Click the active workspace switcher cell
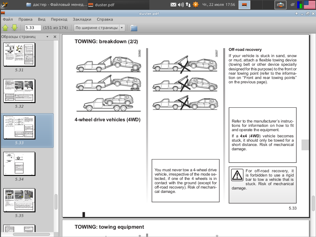Image resolution: width=316 pixels, height=237 pixels. pos(244,5)
